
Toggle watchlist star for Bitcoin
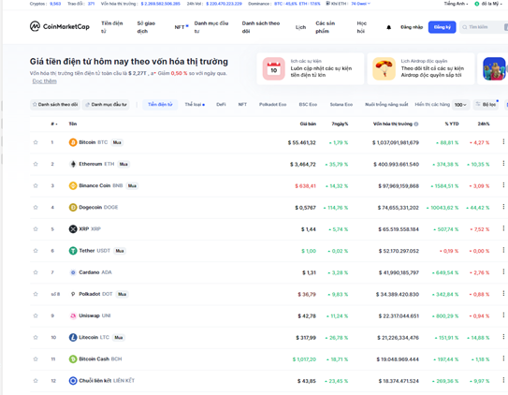click(36, 142)
